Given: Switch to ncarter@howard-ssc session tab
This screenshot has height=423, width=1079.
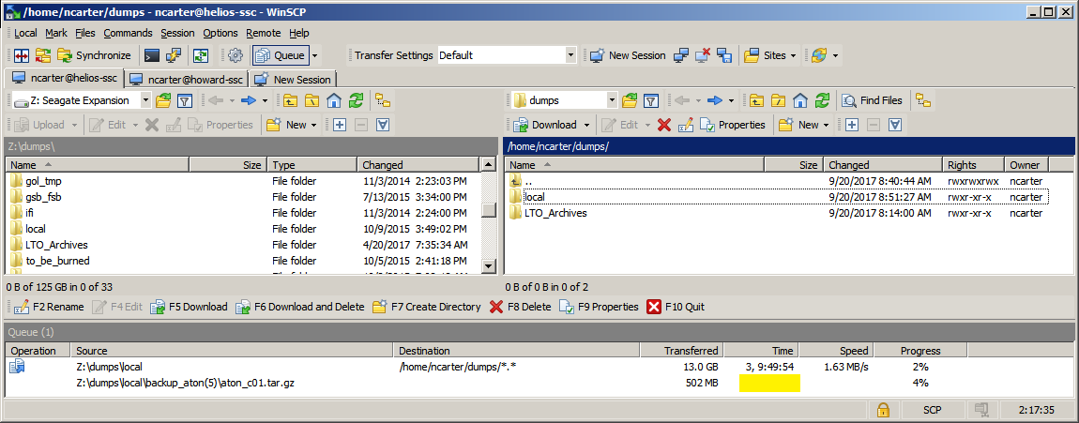Looking at the screenshot, I should point(186,80).
